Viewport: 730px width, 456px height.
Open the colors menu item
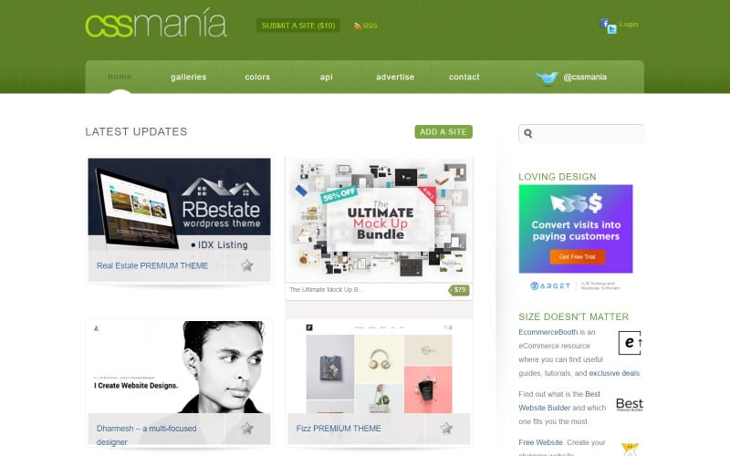(257, 78)
